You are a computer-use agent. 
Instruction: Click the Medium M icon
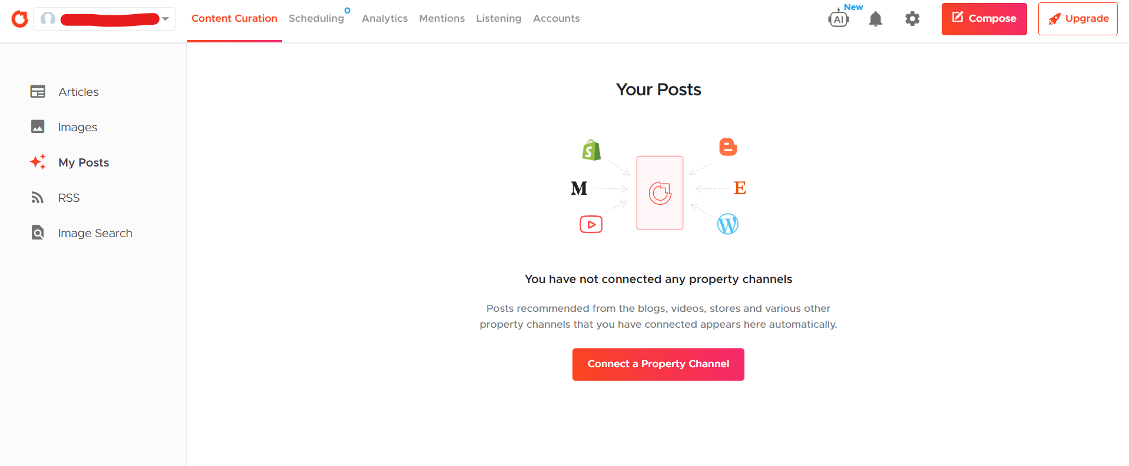(579, 188)
